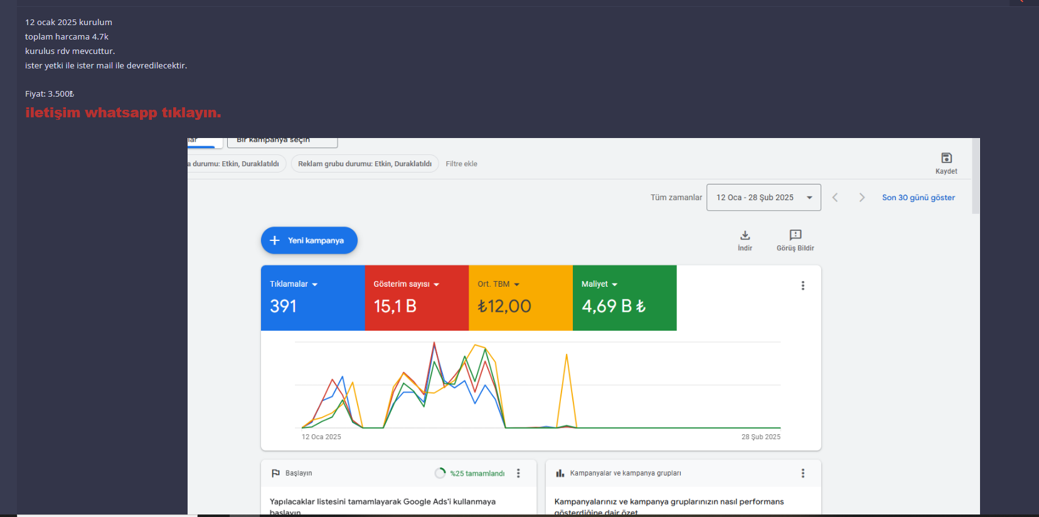Click the vertical scrollbar of the ads panel
This screenshot has width=1039, height=517.
click(x=976, y=176)
